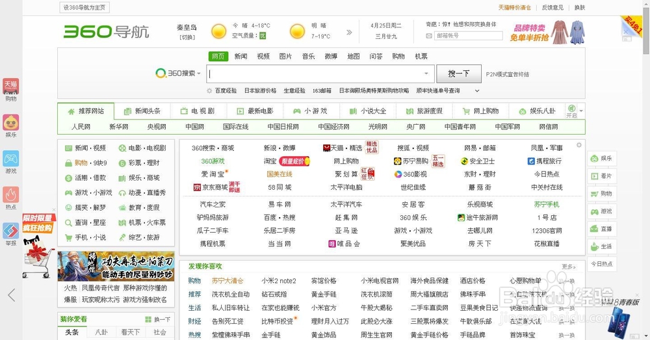Select the 图片 search tab
This screenshot has height=340, width=650.
[x=285, y=57]
